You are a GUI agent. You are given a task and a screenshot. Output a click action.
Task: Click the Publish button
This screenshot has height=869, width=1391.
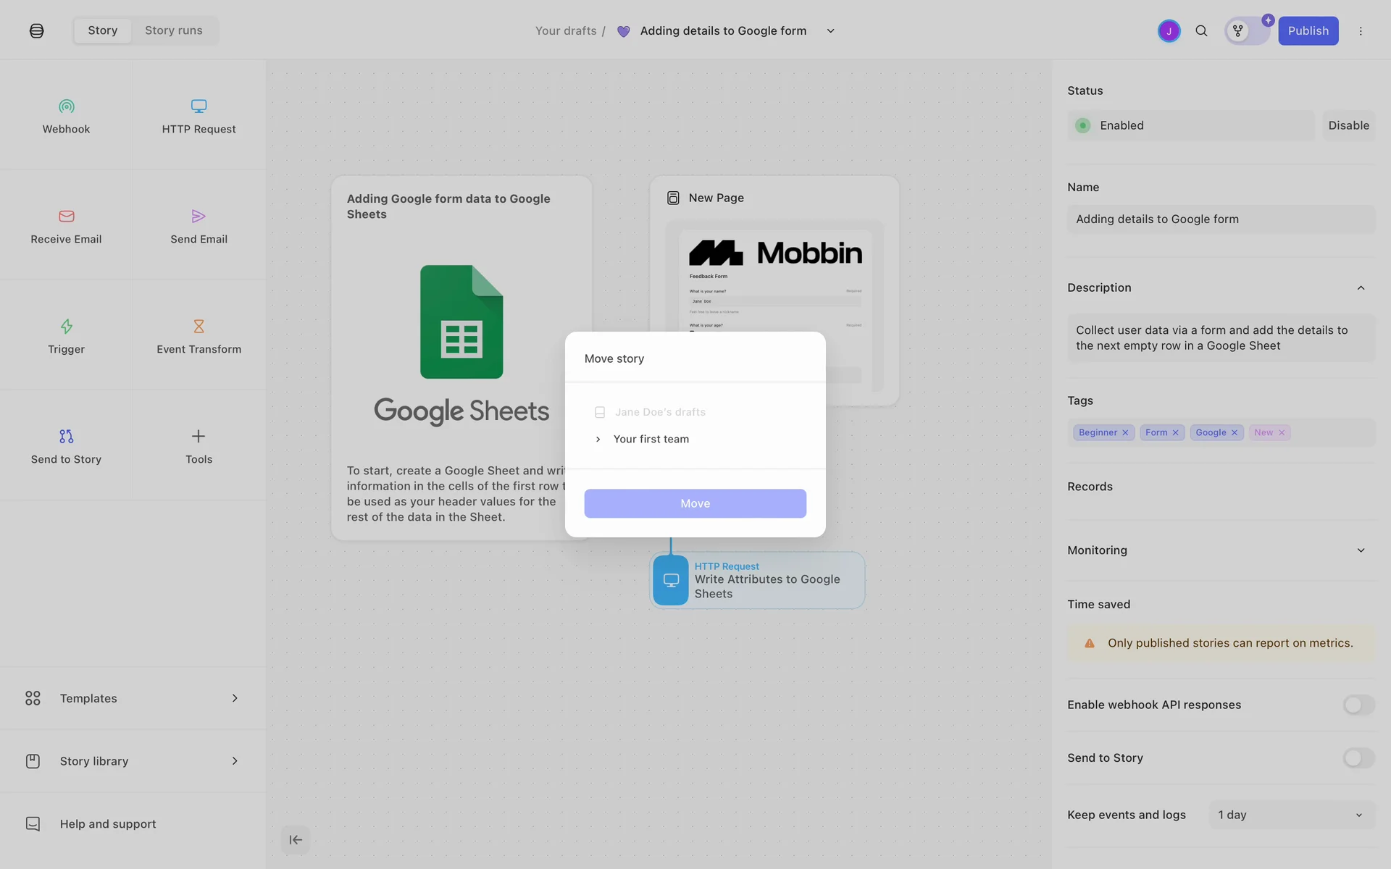pyautogui.click(x=1308, y=31)
